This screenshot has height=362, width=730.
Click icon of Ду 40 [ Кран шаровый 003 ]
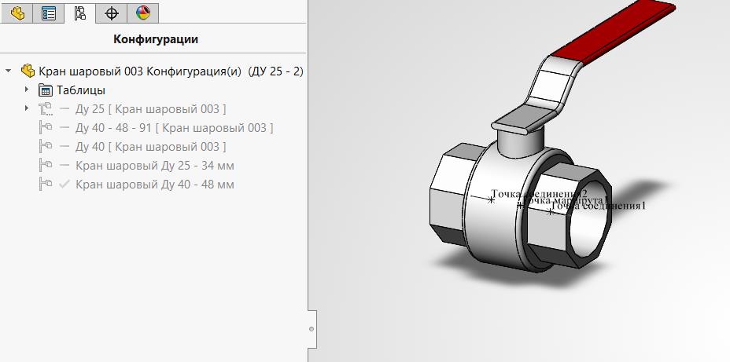click(46, 146)
